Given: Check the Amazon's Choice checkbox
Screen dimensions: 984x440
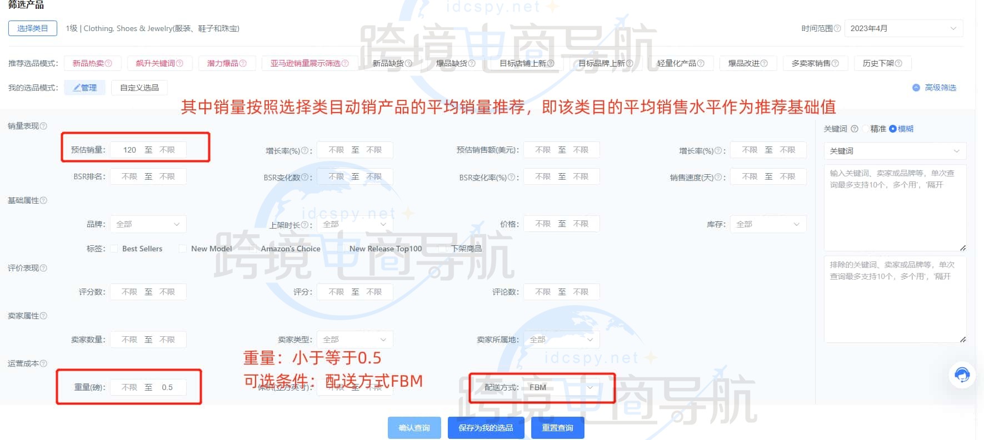Looking at the screenshot, I should [253, 249].
